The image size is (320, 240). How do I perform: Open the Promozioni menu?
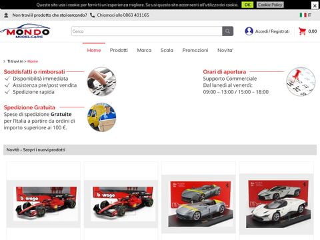[195, 50]
